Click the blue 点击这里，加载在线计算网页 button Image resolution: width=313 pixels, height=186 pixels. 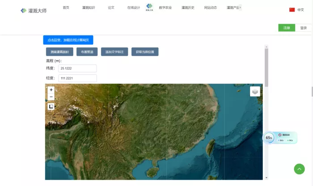click(68, 40)
